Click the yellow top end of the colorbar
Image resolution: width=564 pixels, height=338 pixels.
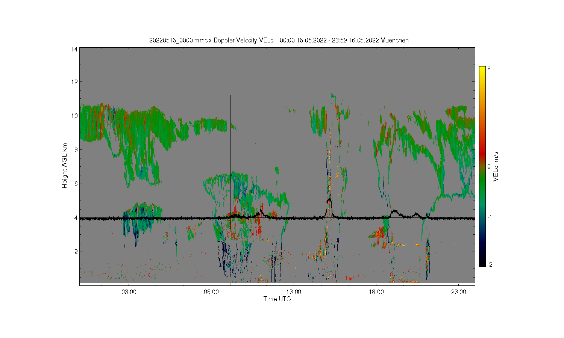click(482, 70)
